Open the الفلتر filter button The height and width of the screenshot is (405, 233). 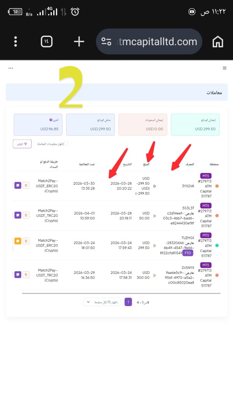tap(22, 144)
